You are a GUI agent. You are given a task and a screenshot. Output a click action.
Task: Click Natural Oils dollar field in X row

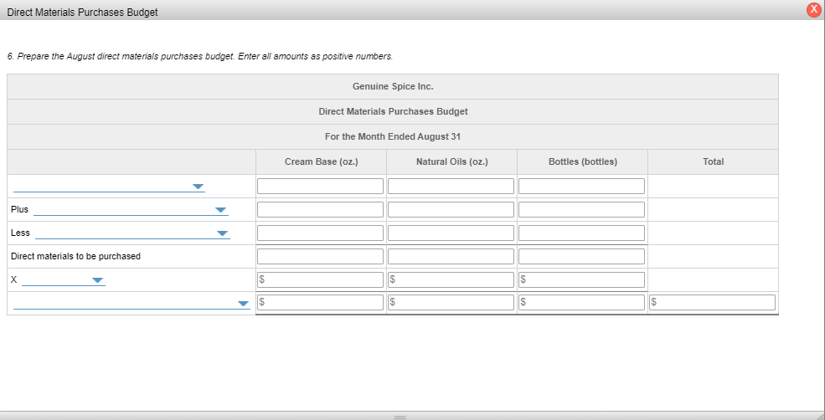[451, 279]
